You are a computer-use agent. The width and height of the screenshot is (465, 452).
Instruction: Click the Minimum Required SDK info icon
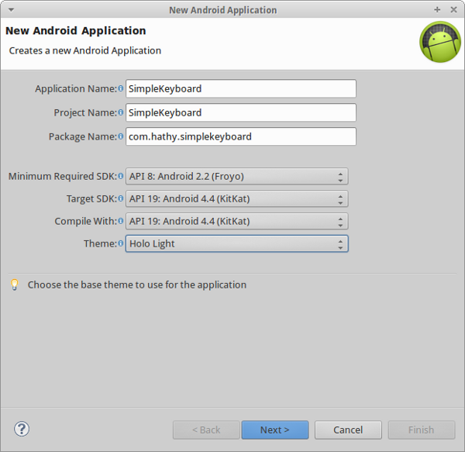[120, 176]
